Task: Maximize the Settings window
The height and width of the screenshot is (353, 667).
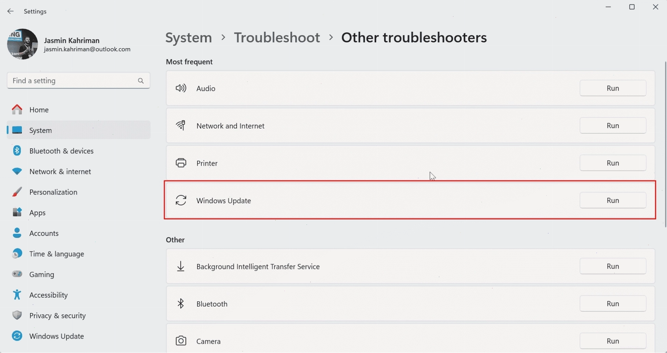Action: pos(632,7)
